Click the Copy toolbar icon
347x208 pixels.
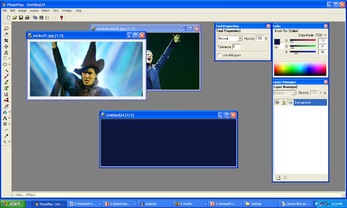point(35,18)
